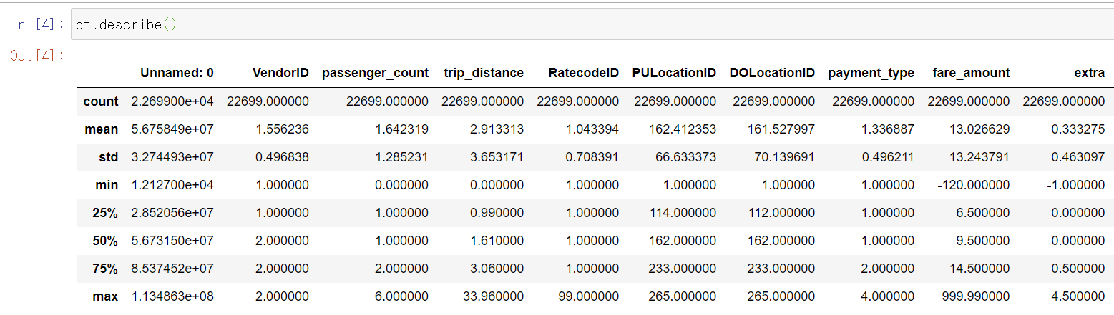This screenshot has width=1114, height=315.
Task: Click max trip_distance value 33.960000
Action: 495,296
